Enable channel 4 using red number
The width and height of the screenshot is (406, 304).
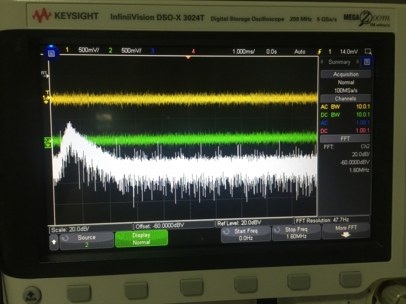193,51
